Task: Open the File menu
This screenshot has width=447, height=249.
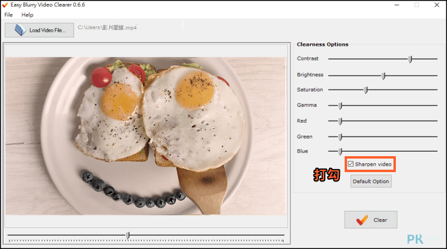Action: (9, 15)
